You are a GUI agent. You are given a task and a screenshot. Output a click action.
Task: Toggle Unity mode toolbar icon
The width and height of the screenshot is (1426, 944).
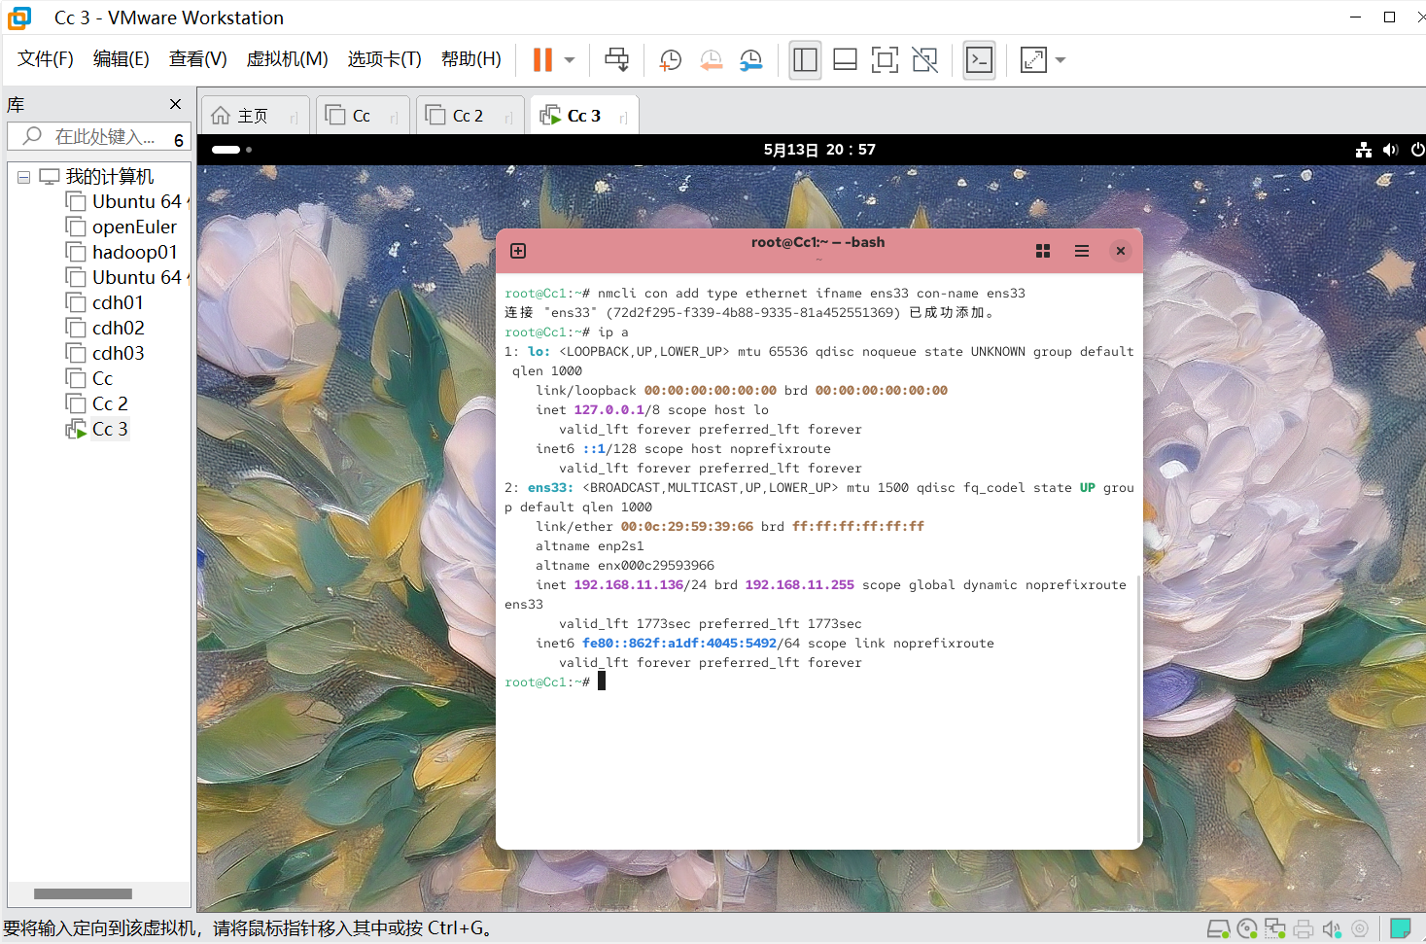click(925, 60)
